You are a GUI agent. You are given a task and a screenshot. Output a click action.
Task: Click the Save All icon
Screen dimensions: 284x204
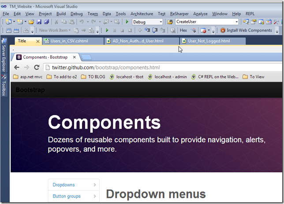click(x=47, y=22)
